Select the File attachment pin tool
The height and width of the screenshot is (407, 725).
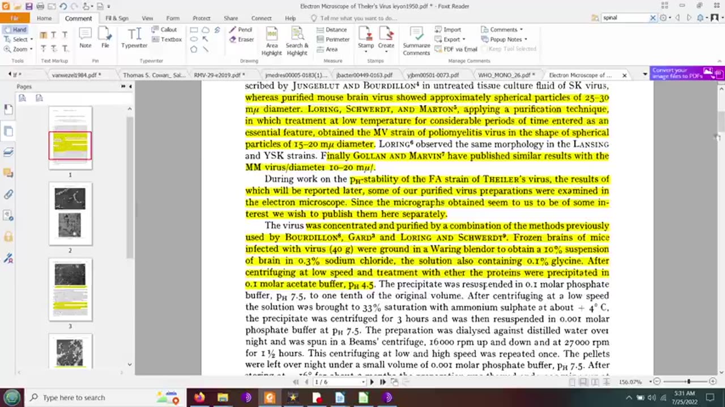tap(105, 38)
